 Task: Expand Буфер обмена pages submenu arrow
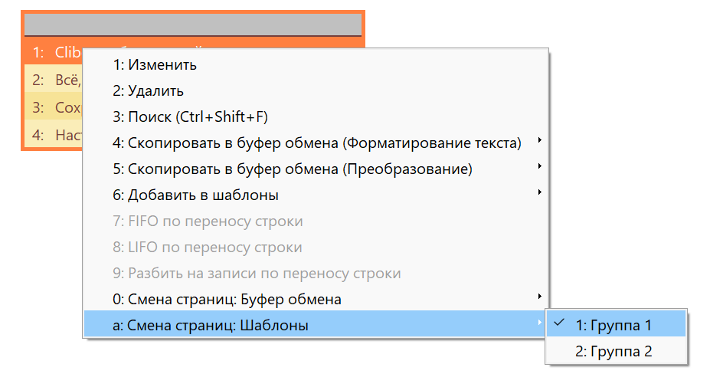point(539,297)
